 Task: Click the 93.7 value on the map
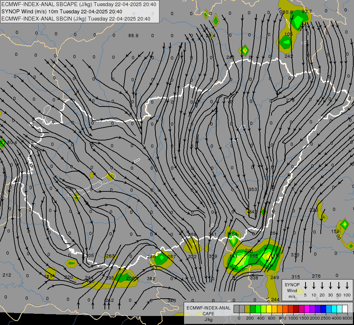pos(307,11)
